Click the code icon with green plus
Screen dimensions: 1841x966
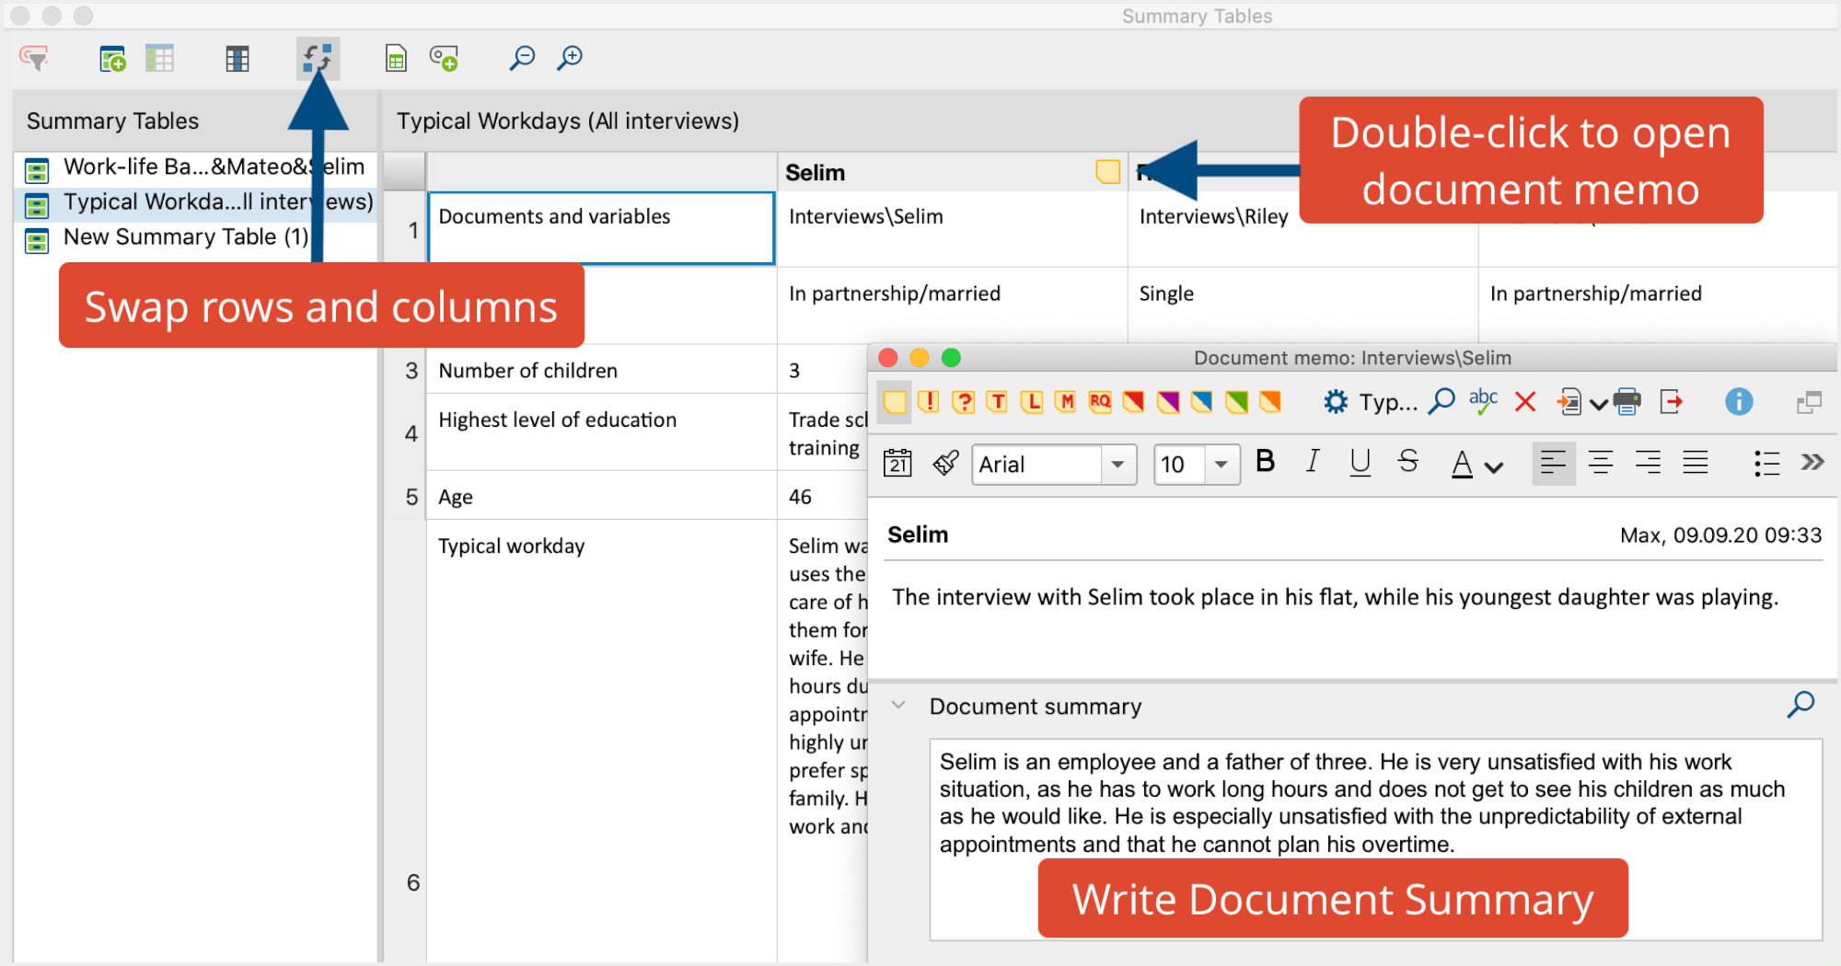[444, 59]
